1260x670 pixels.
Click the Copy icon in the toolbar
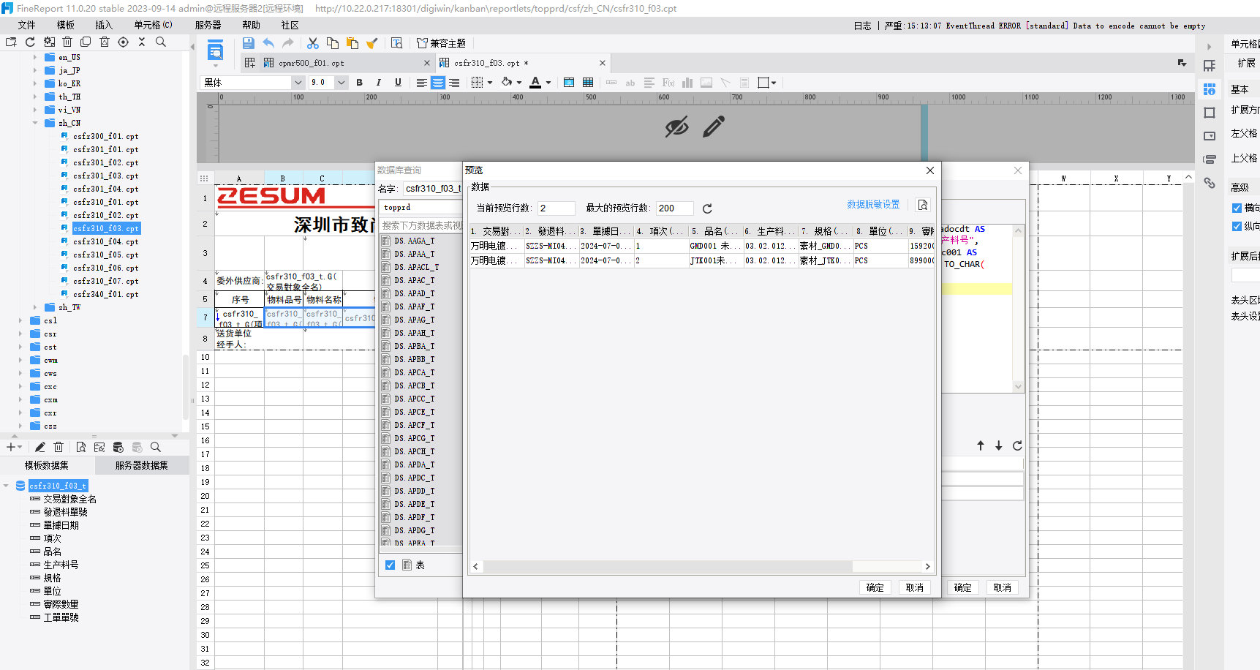coord(333,43)
